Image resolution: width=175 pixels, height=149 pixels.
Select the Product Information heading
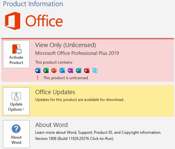pos(33,4)
